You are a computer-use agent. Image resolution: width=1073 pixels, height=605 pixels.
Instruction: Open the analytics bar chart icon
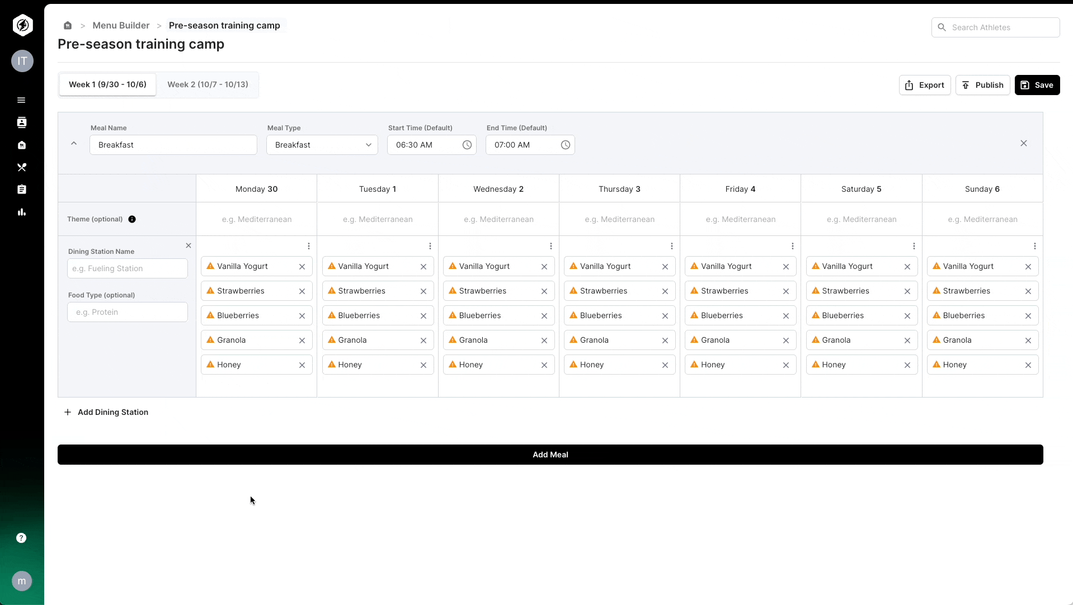click(x=21, y=212)
